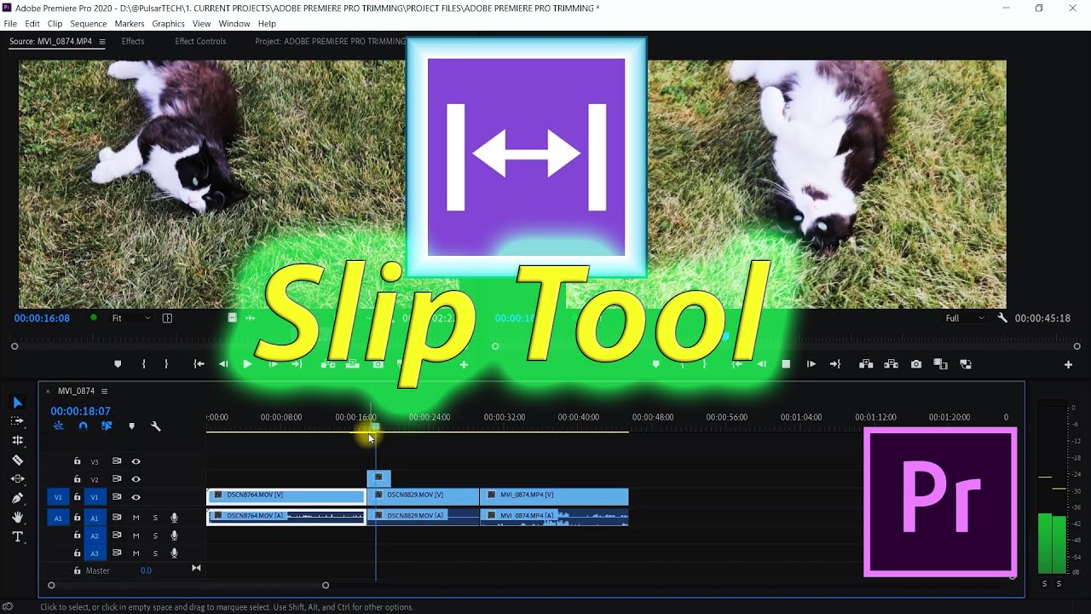Click Source timecode 00:00:16:08
Viewport: 1091px width, 614px height.
coord(41,318)
